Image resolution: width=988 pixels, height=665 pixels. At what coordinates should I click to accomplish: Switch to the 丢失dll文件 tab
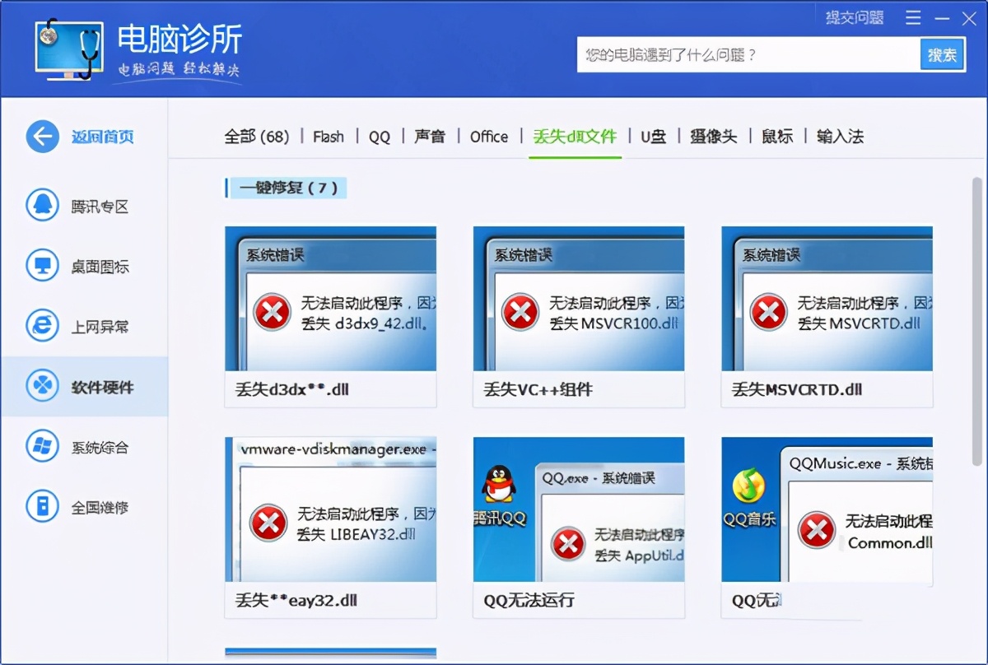coord(575,137)
